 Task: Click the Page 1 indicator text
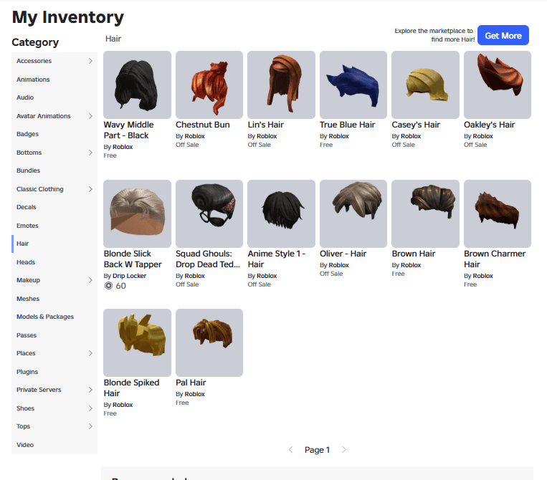[317, 450]
